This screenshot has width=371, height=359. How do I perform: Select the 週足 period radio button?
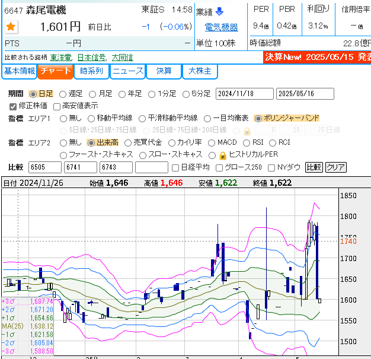coord(63,94)
